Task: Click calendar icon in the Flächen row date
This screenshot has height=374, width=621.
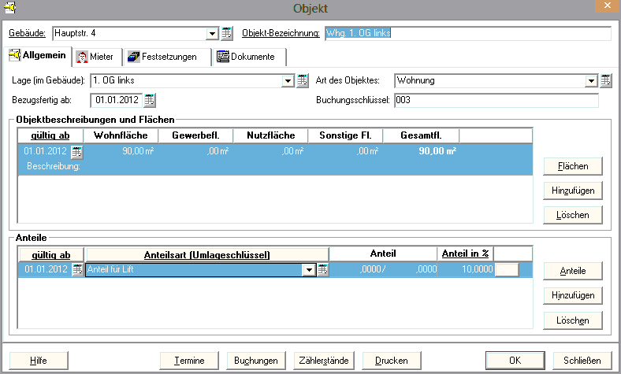Action: click(76, 152)
